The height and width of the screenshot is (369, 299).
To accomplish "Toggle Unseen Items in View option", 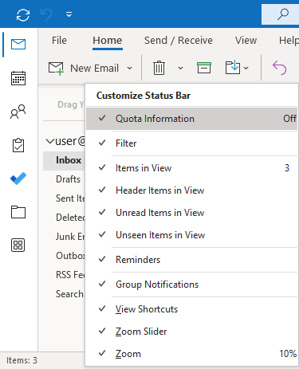I will tap(191, 235).
